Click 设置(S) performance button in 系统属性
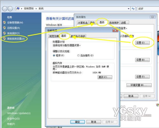The width and height of the screenshot is (159, 128). [x=142, y=43]
